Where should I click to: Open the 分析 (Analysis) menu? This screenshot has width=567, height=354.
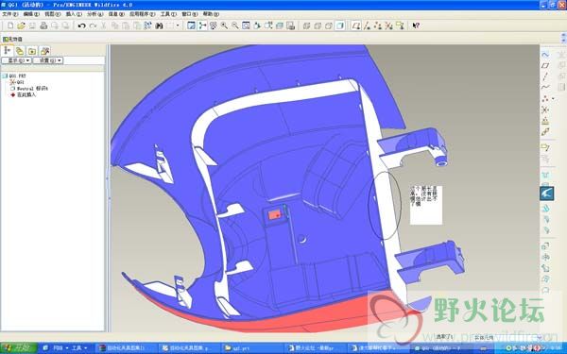click(x=94, y=14)
